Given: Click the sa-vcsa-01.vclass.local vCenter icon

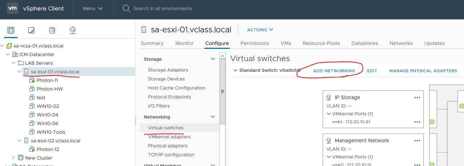Looking at the screenshot, I should [x=9, y=46].
